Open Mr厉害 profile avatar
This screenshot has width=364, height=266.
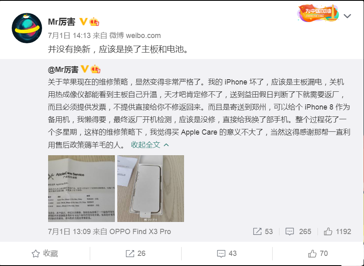point(27,28)
